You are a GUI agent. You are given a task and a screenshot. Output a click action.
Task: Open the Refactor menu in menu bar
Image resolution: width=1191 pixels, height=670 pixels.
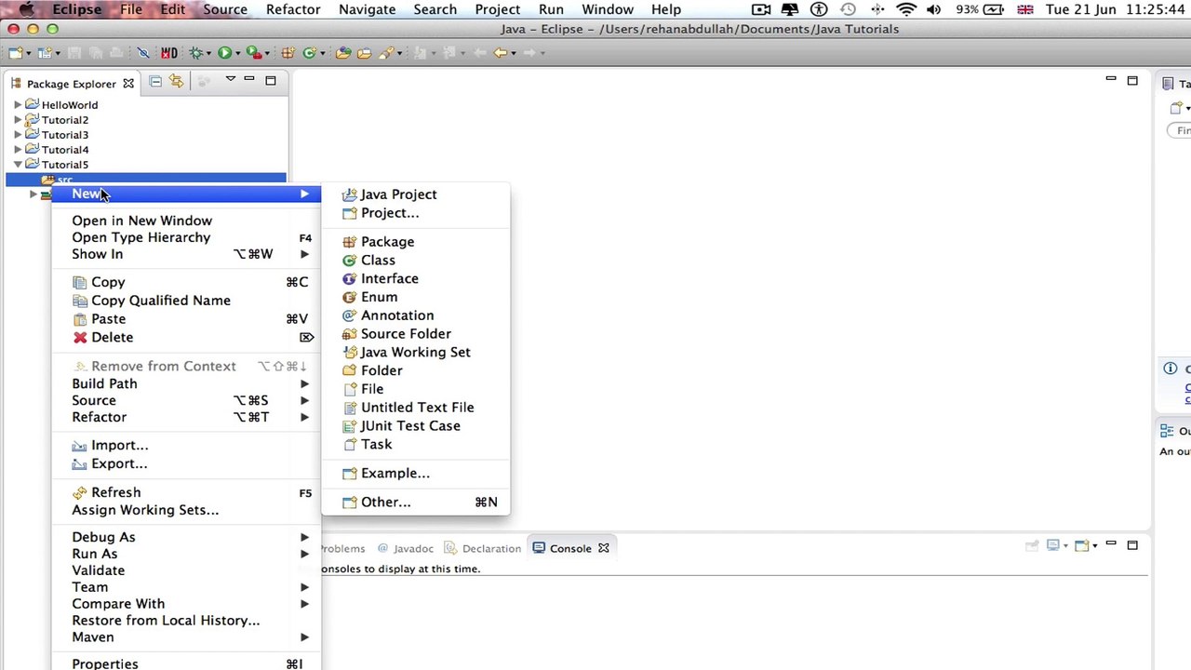point(293,9)
